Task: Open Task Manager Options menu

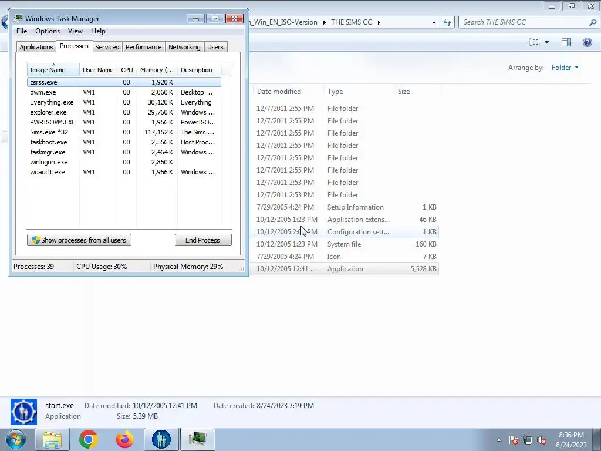Action: [x=48, y=31]
